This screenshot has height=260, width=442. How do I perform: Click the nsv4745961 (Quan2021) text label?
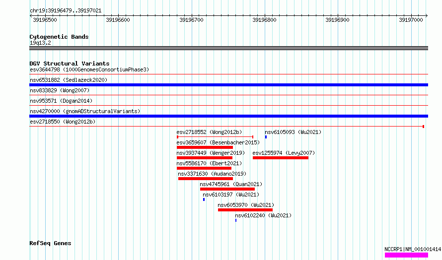pos(231,184)
